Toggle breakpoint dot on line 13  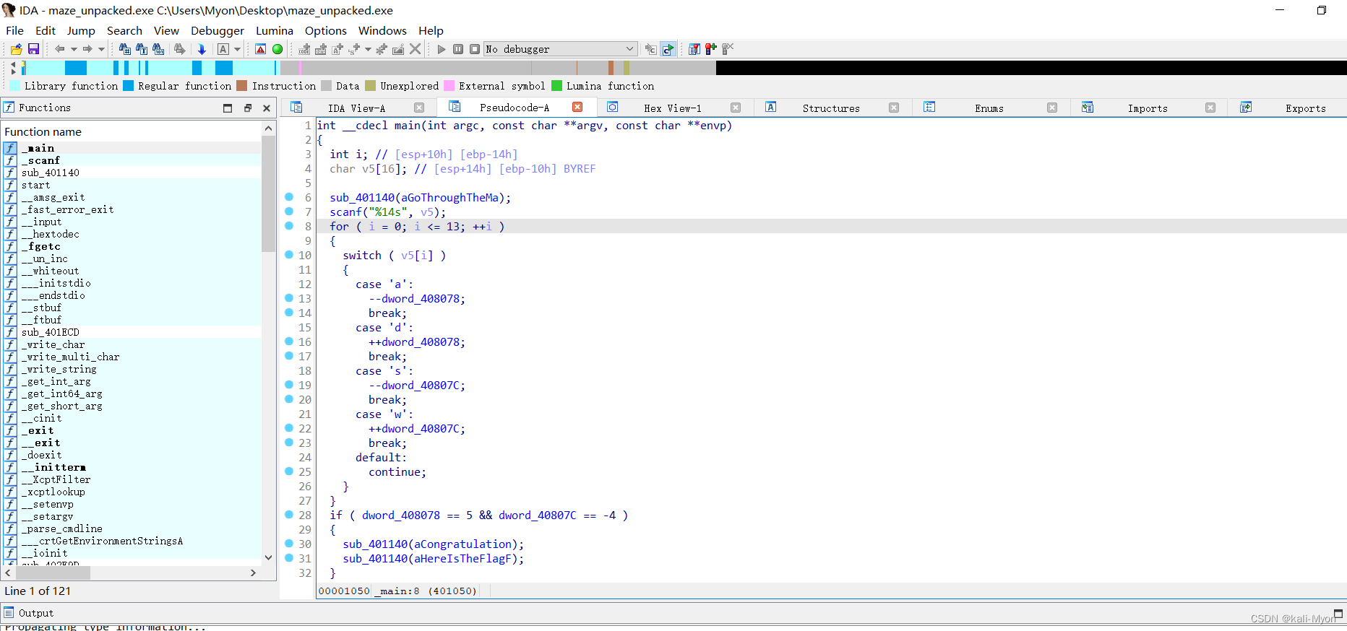pos(289,298)
